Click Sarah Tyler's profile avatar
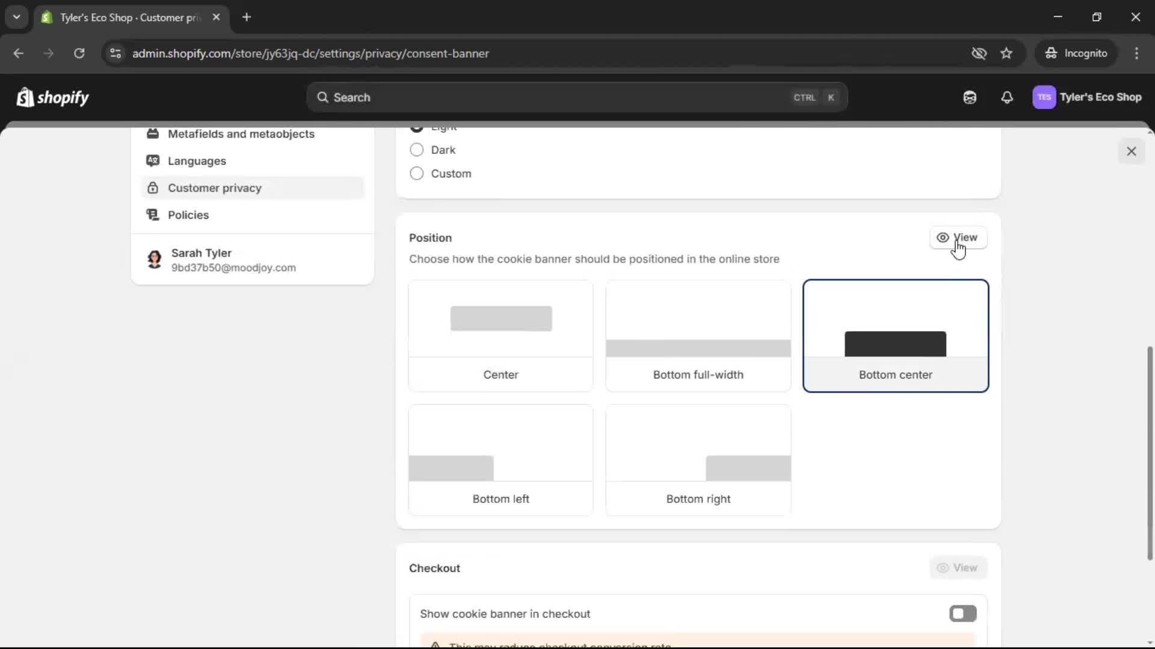Screen dimensions: 1155x649 154,259
